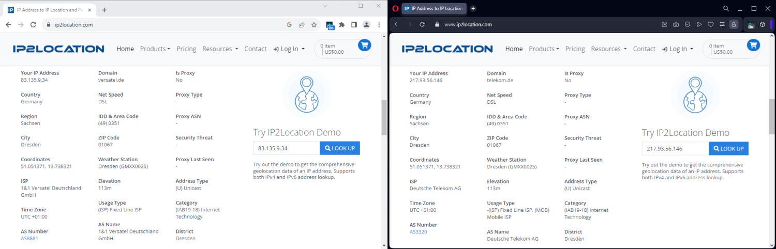Image resolution: width=776 pixels, height=249 pixels.
Task: Expand Resources dropdown in Chrome window
Action: (220, 49)
